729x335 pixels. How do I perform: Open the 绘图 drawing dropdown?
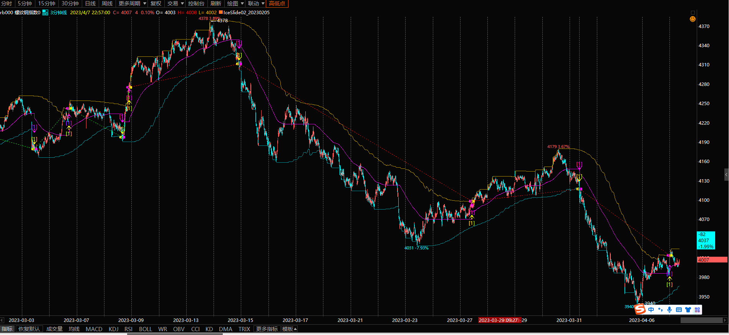(235, 3)
